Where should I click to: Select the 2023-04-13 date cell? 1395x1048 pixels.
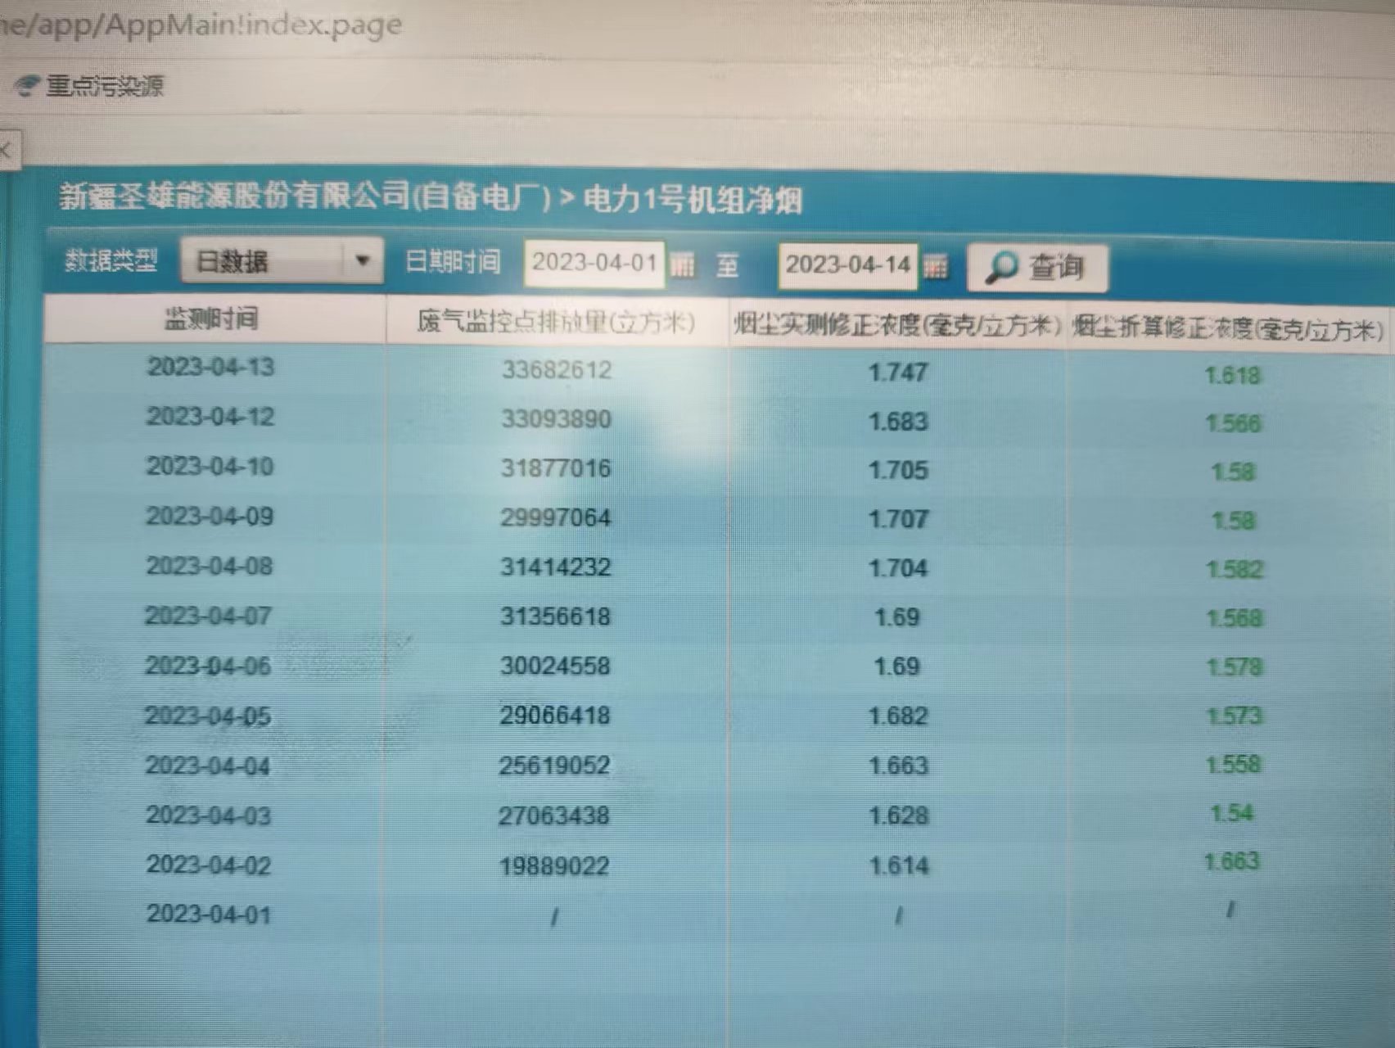coord(211,367)
